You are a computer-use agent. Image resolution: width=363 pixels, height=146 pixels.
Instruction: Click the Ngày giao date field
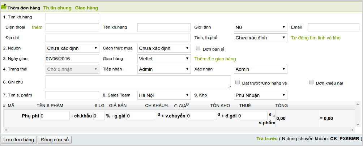tap(72, 59)
